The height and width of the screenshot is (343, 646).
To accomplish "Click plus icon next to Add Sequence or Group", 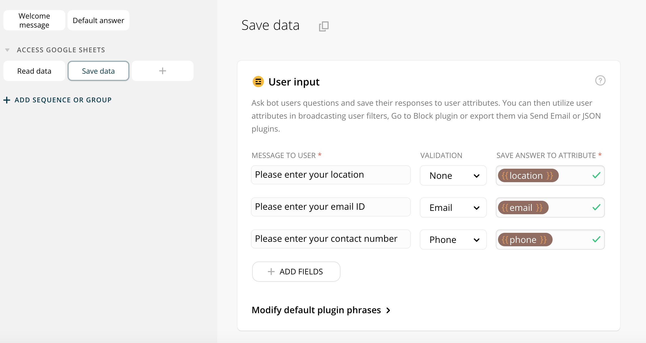I will [7, 100].
